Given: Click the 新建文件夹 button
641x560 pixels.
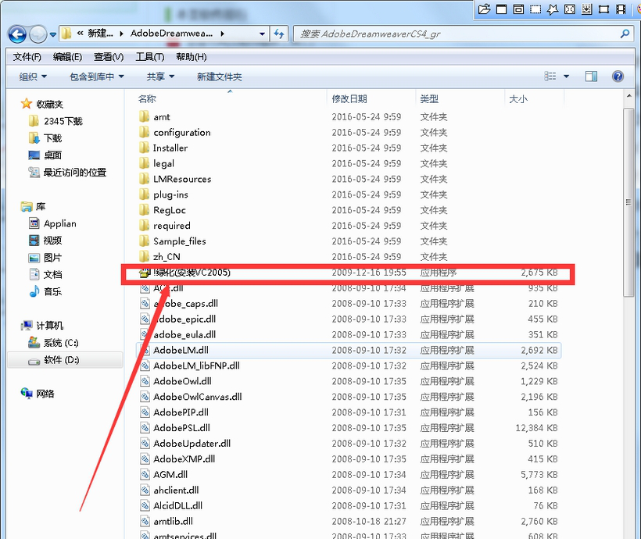Looking at the screenshot, I should pyautogui.click(x=220, y=77).
